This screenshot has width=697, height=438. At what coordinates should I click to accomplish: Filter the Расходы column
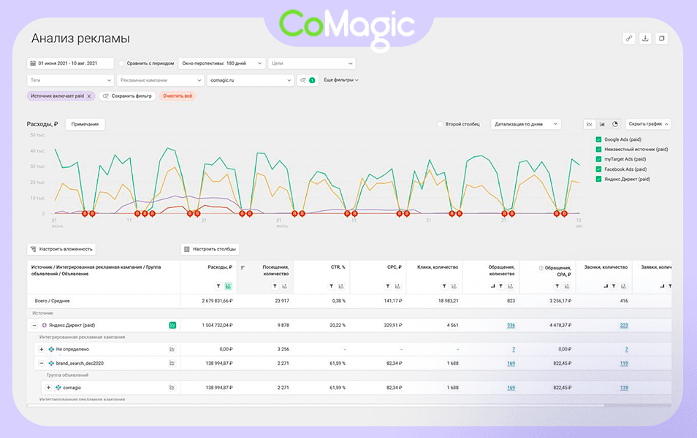point(218,286)
